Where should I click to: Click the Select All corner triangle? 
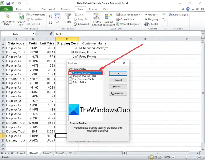click(x=3, y=39)
